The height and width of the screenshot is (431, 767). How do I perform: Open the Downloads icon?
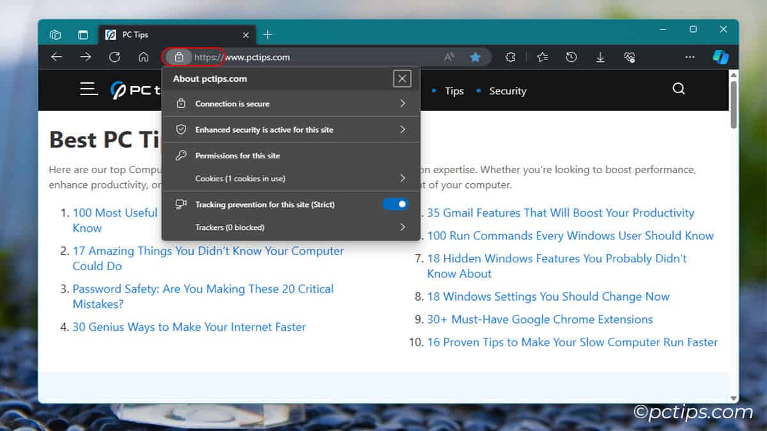pyautogui.click(x=600, y=57)
